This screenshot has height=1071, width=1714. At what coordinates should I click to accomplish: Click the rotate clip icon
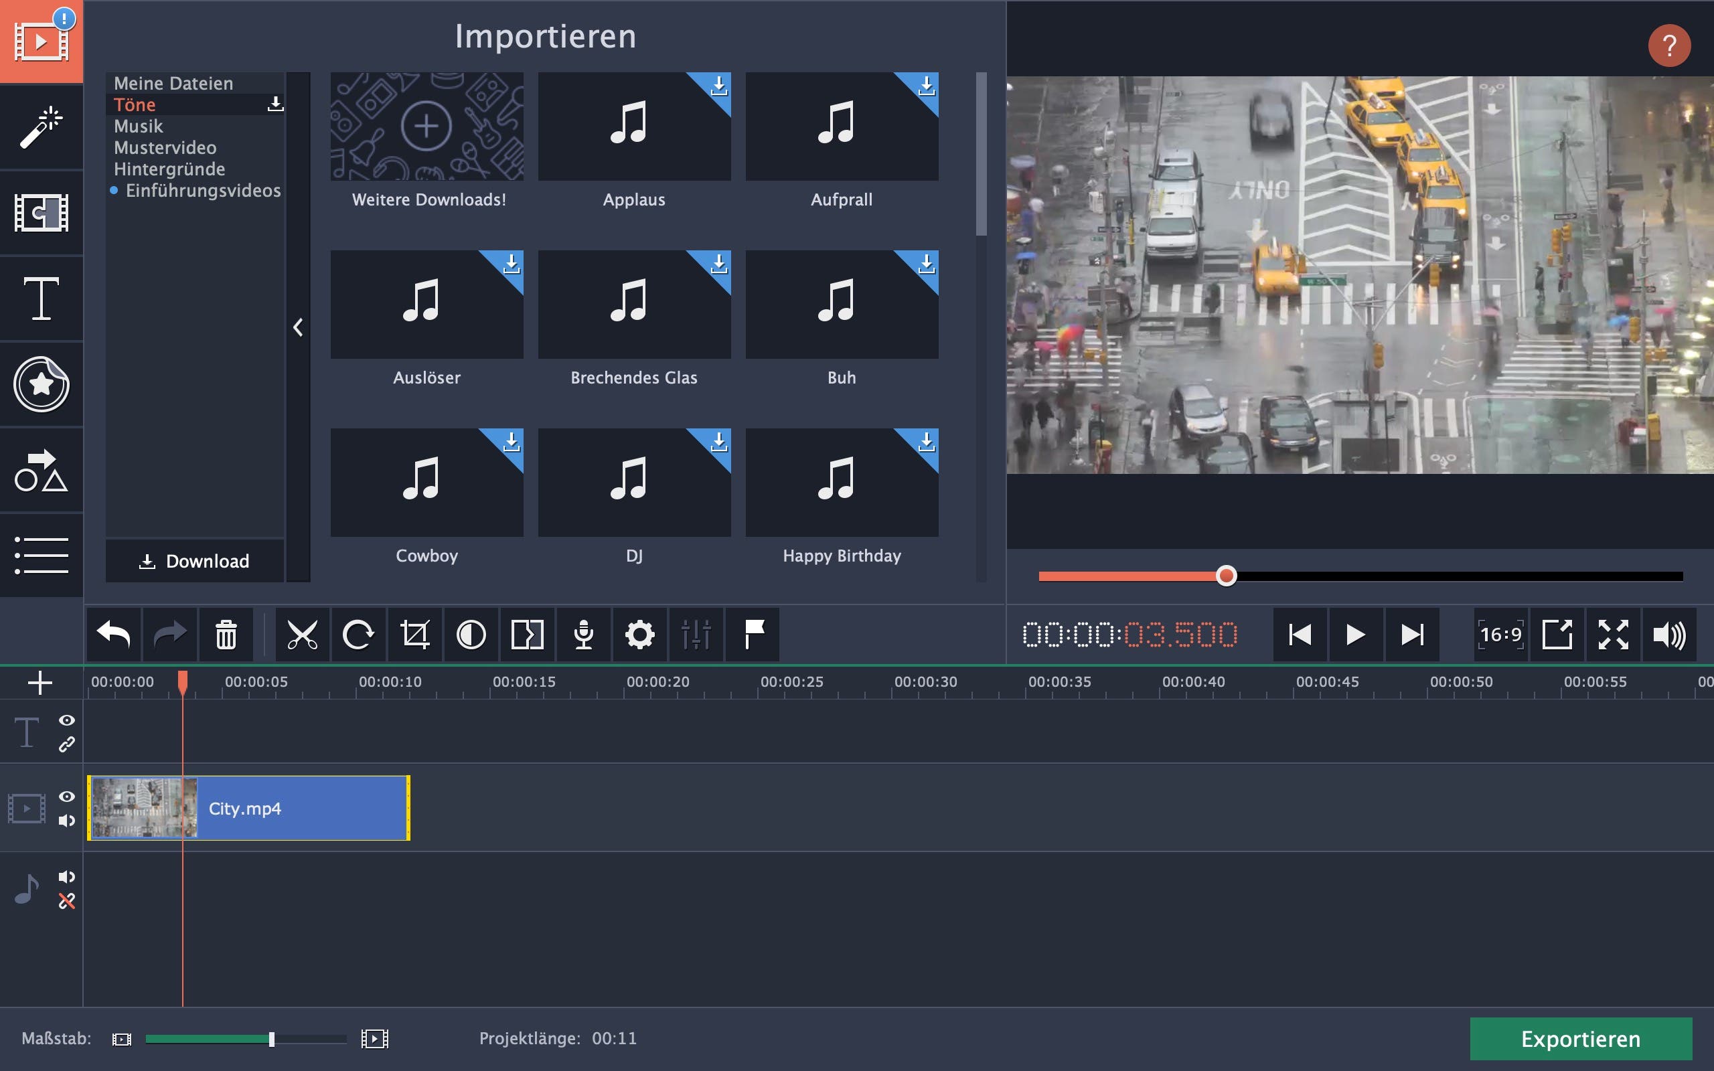click(358, 634)
